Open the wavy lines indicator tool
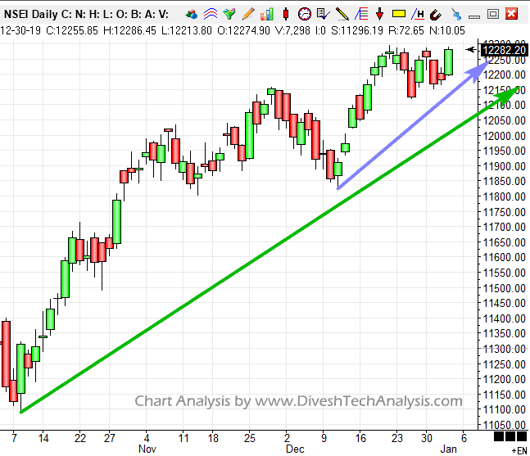The width and height of the screenshot is (530, 456). (210, 14)
